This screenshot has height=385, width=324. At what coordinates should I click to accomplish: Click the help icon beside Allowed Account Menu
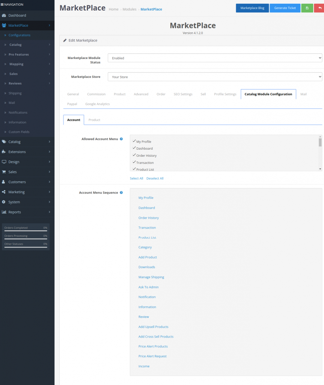(121, 139)
